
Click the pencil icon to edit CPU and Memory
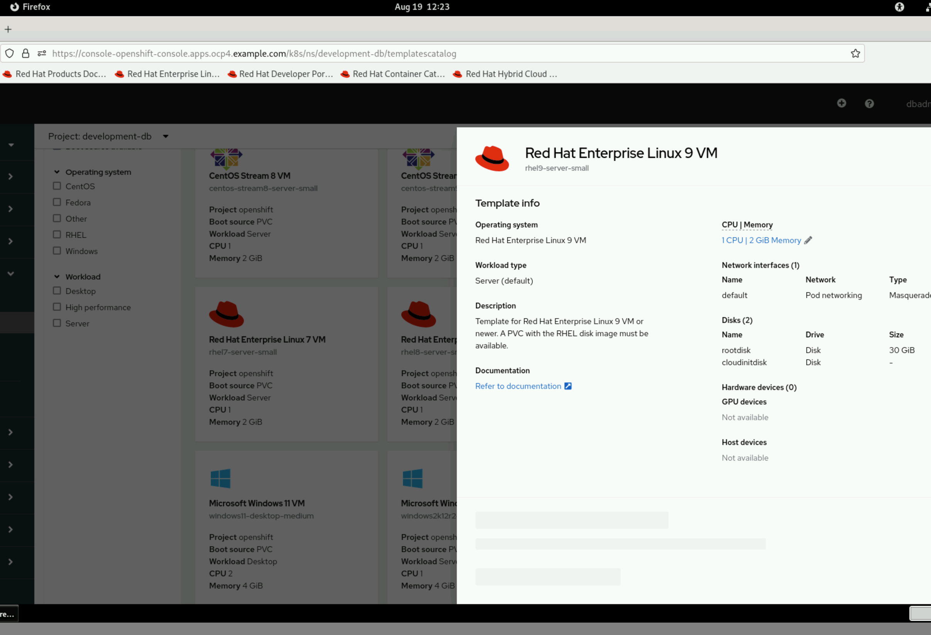[808, 240]
